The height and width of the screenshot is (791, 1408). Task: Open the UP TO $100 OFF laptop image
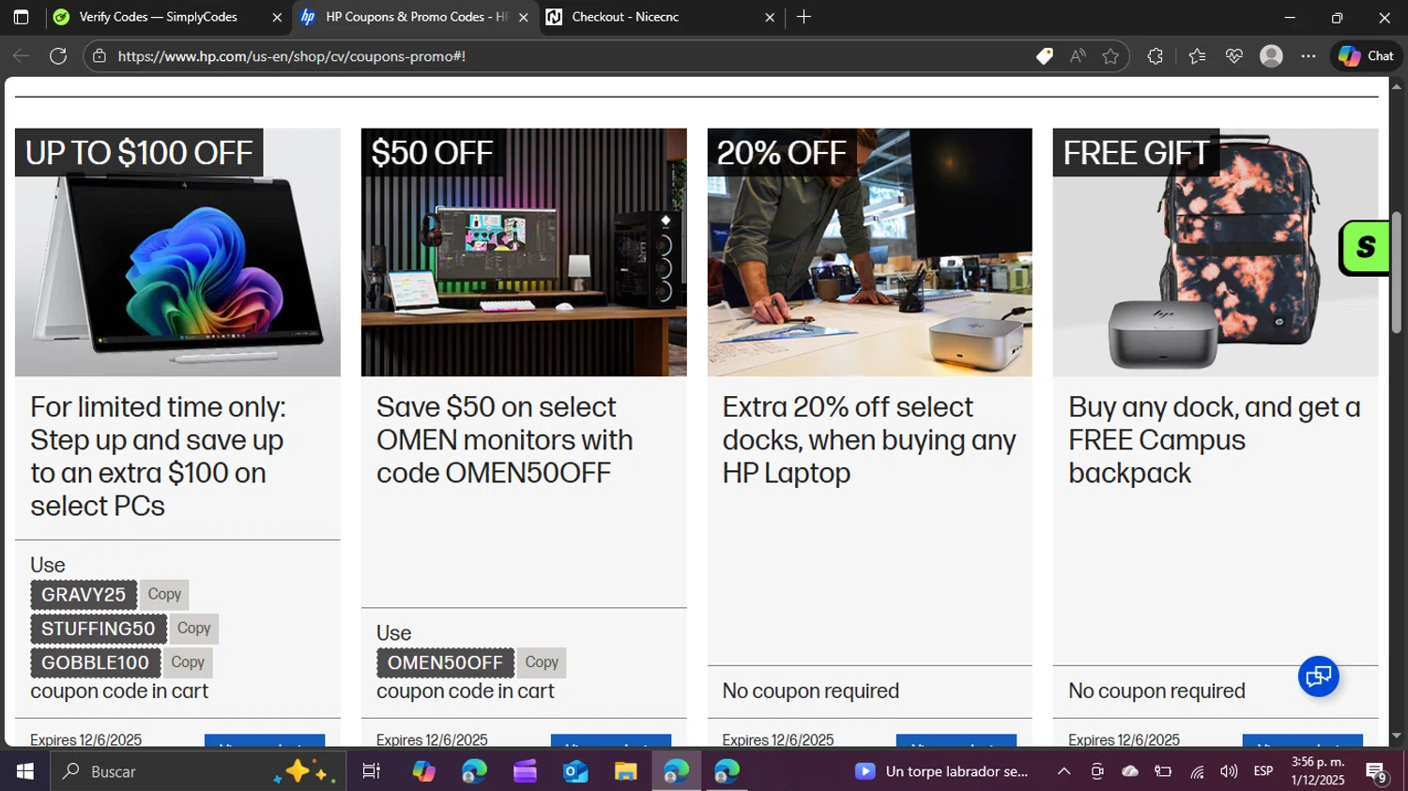[177, 252]
